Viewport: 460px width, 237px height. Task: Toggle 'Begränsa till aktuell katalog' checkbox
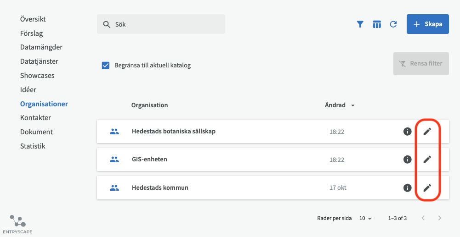pyautogui.click(x=106, y=65)
